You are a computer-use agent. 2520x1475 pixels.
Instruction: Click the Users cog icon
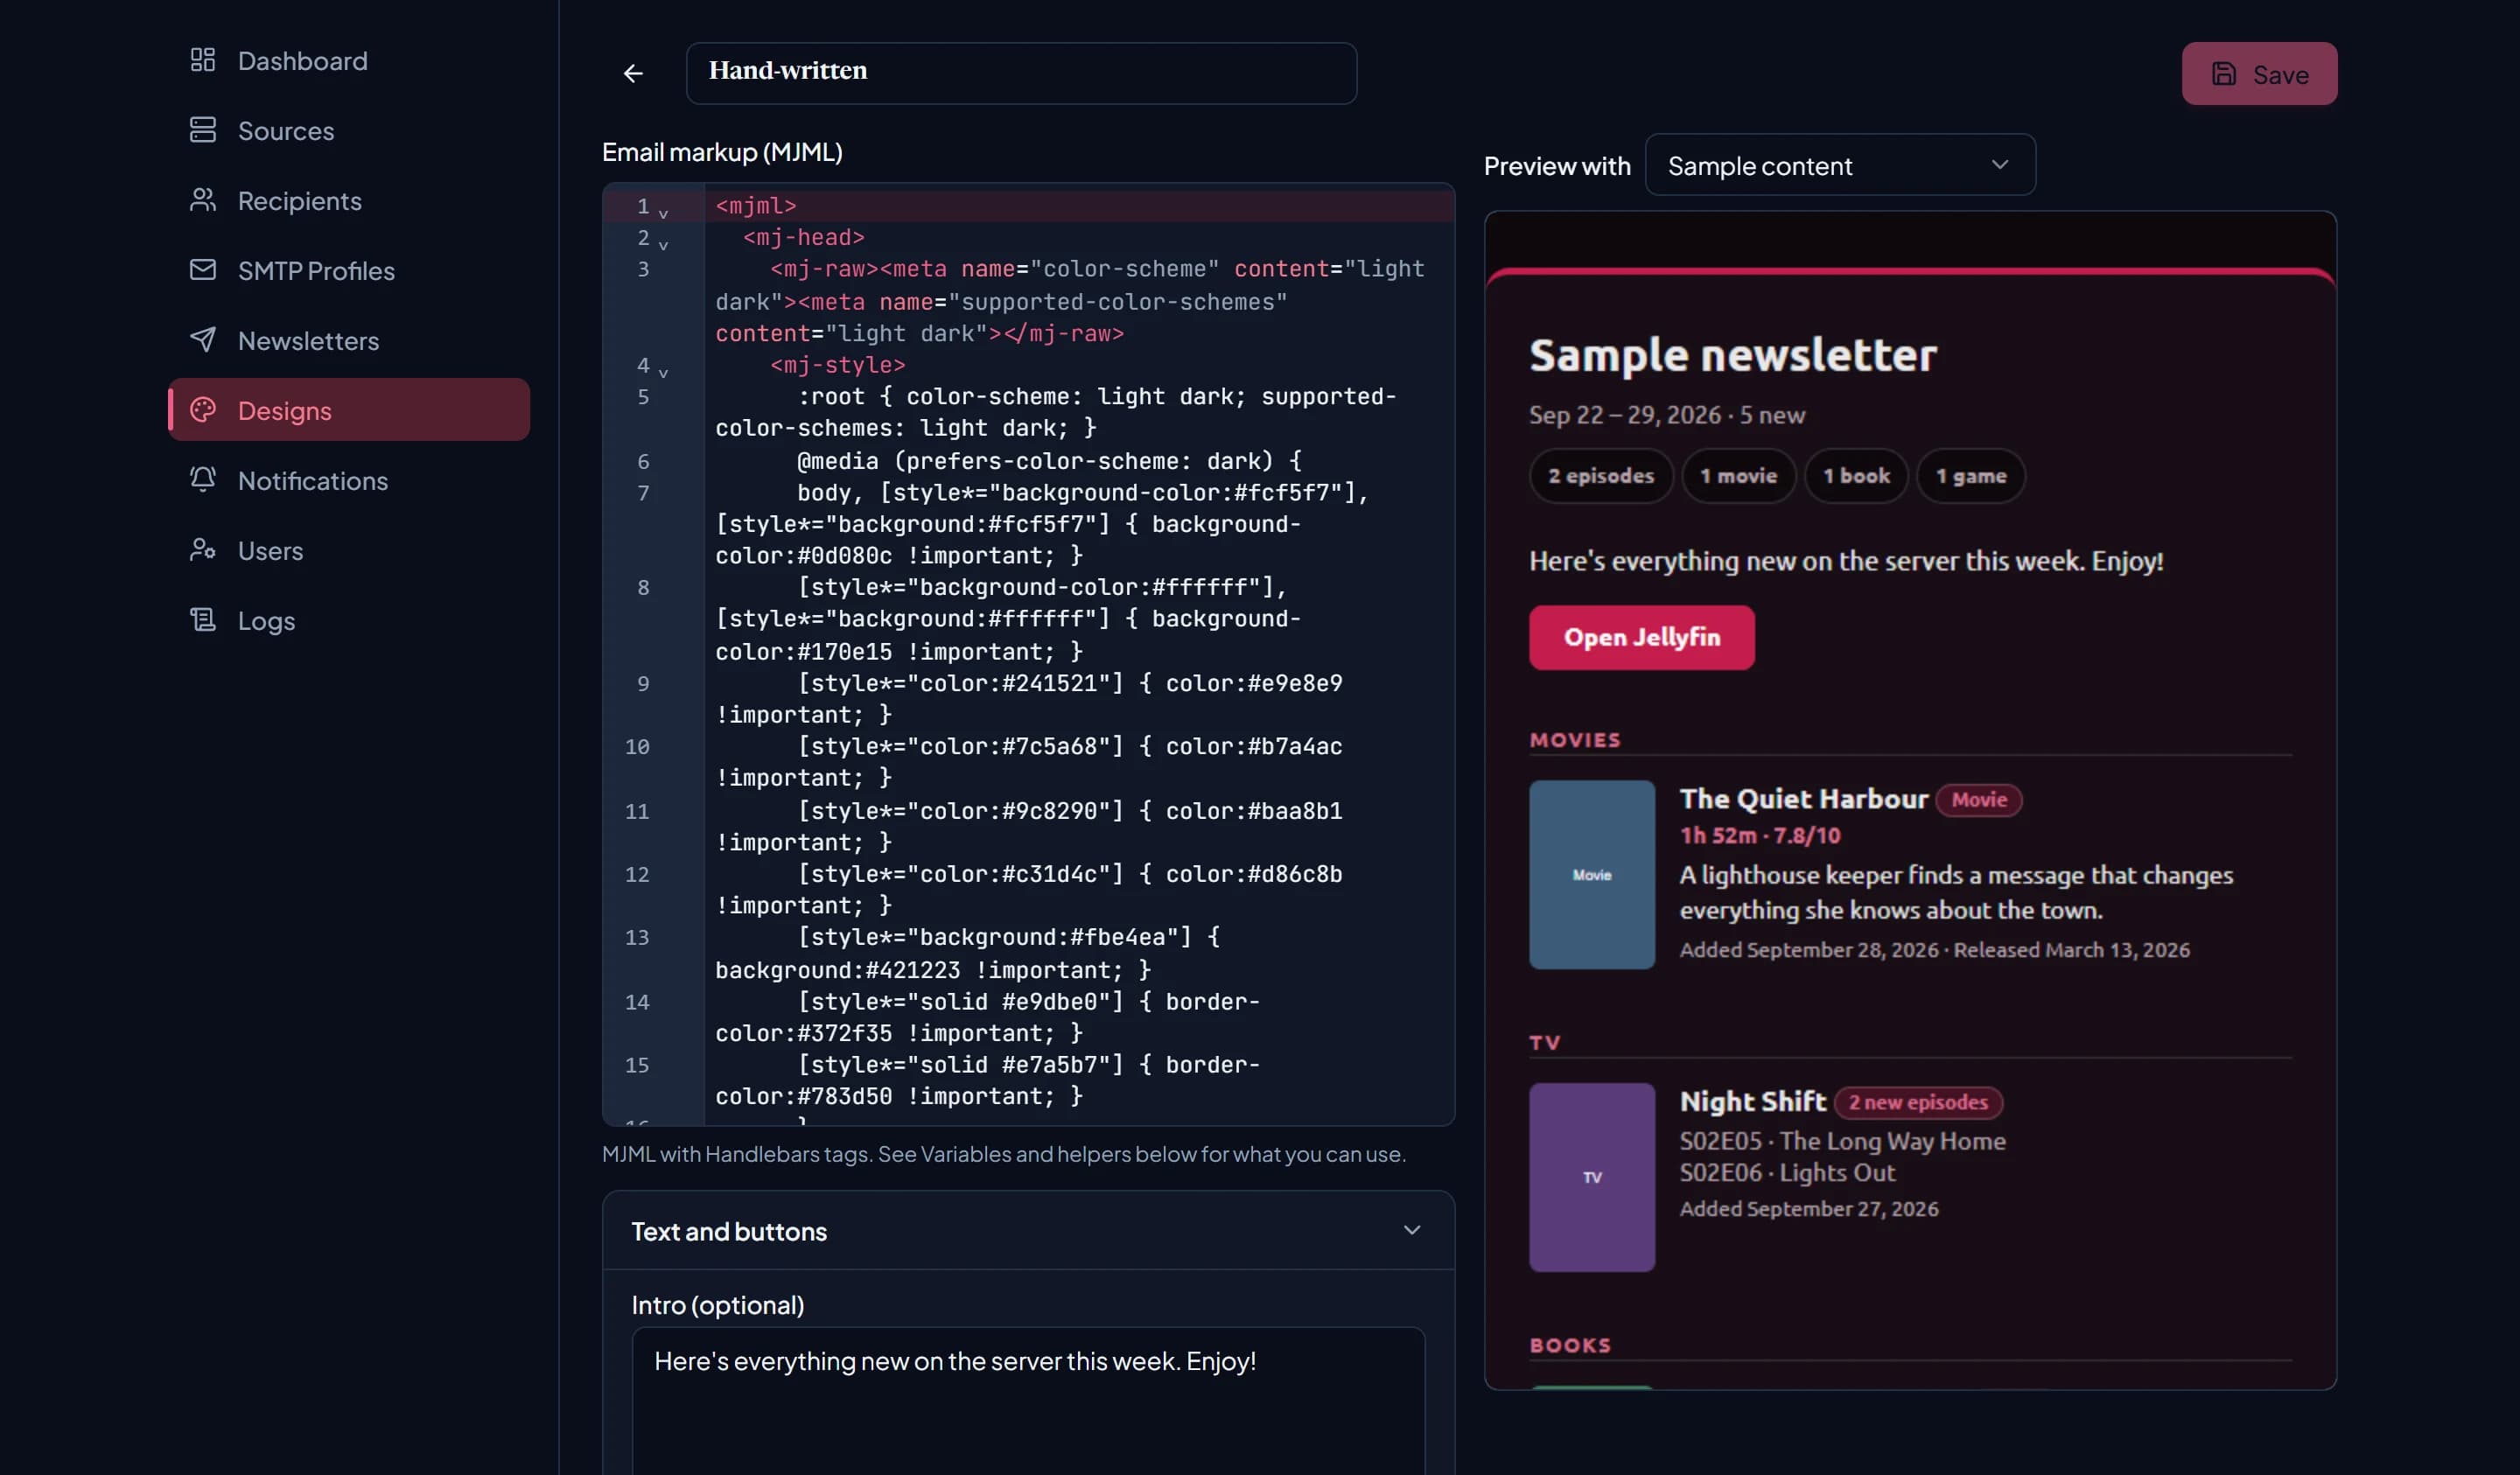pyautogui.click(x=203, y=550)
